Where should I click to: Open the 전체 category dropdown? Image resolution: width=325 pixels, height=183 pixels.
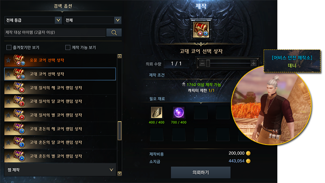coord(93,20)
